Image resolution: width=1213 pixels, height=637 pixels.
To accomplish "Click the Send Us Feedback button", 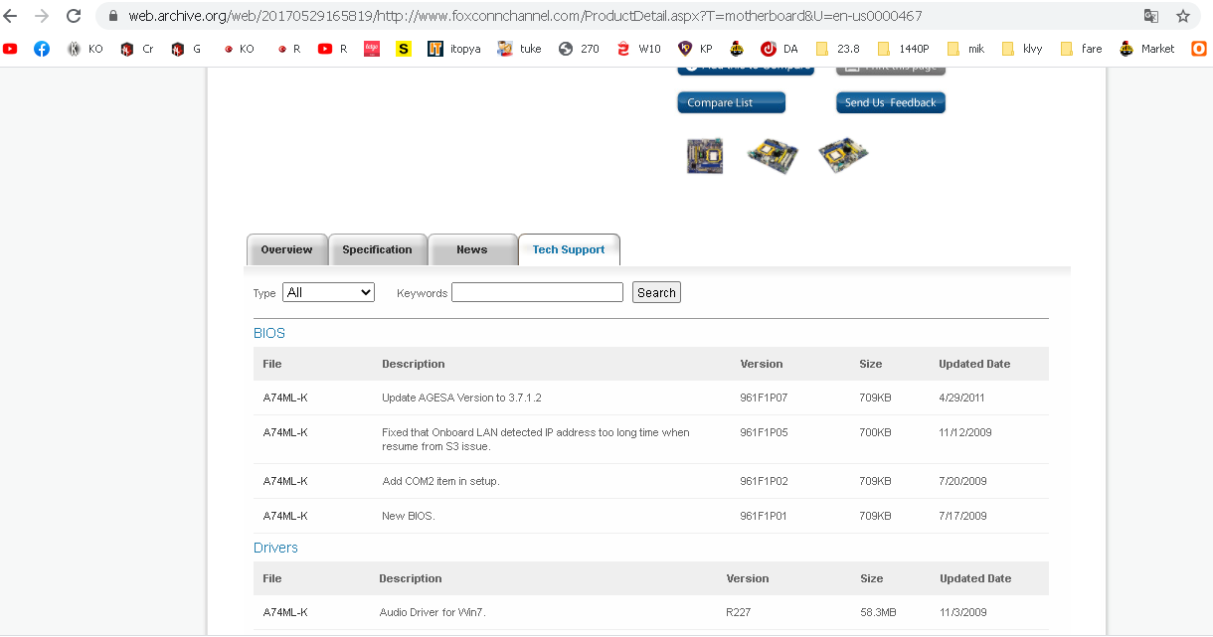I will 890,102.
